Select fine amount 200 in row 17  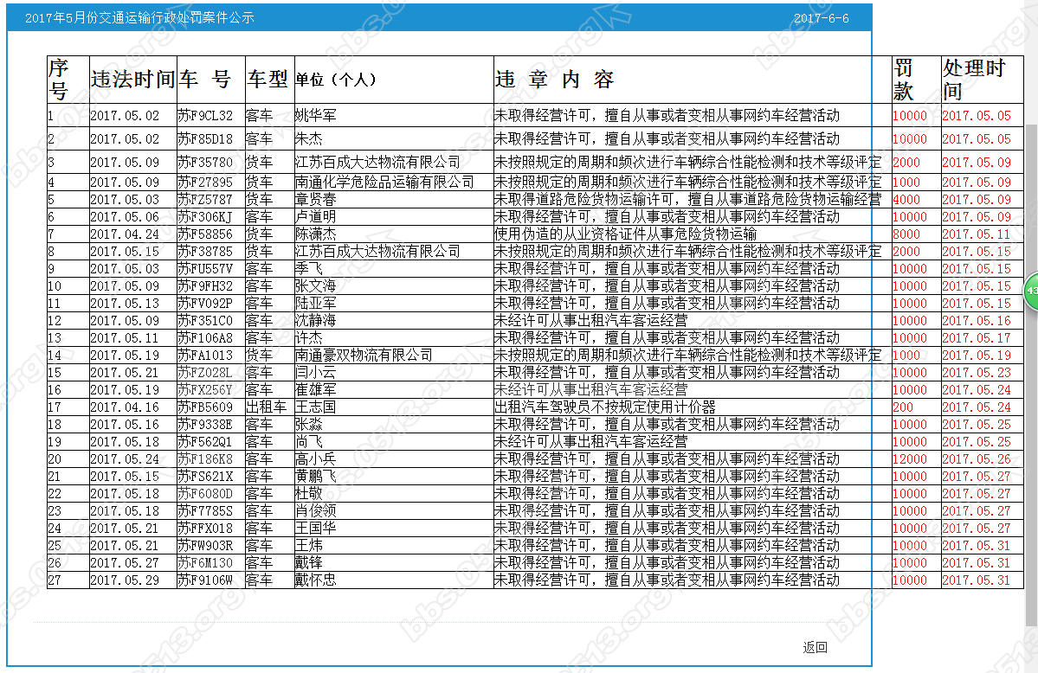(x=902, y=407)
